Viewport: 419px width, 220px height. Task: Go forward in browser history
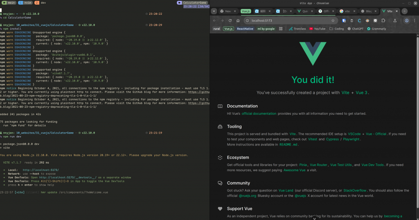coord(222,20)
